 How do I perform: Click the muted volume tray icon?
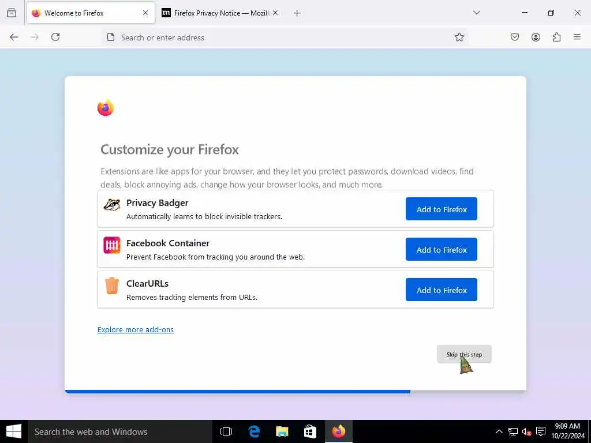point(526,431)
